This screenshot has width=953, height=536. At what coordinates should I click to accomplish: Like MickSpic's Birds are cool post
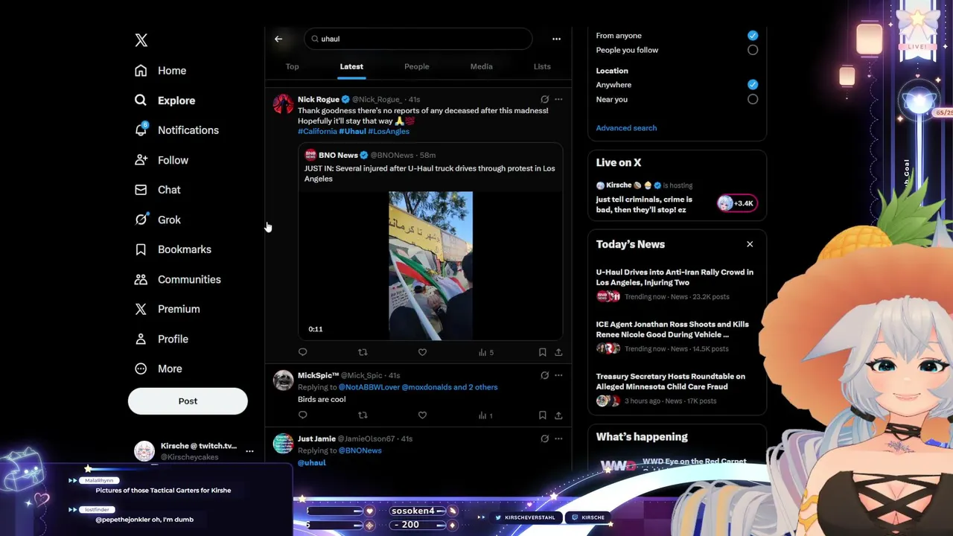[422, 415]
